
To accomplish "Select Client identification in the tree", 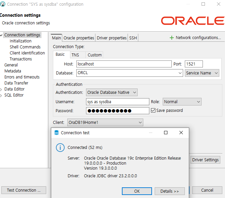I will [27, 53].
